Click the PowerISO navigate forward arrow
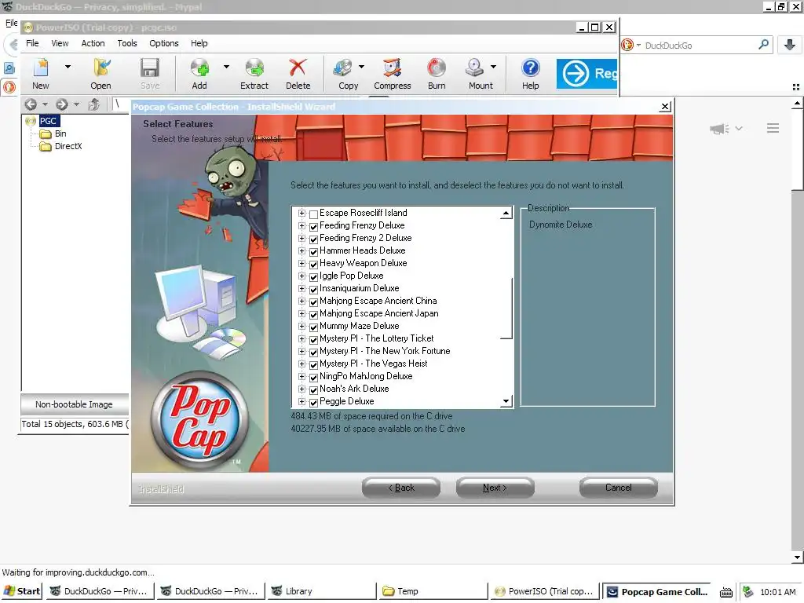Image resolution: width=804 pixels, height=603 pixels. [x=61, y=104]
